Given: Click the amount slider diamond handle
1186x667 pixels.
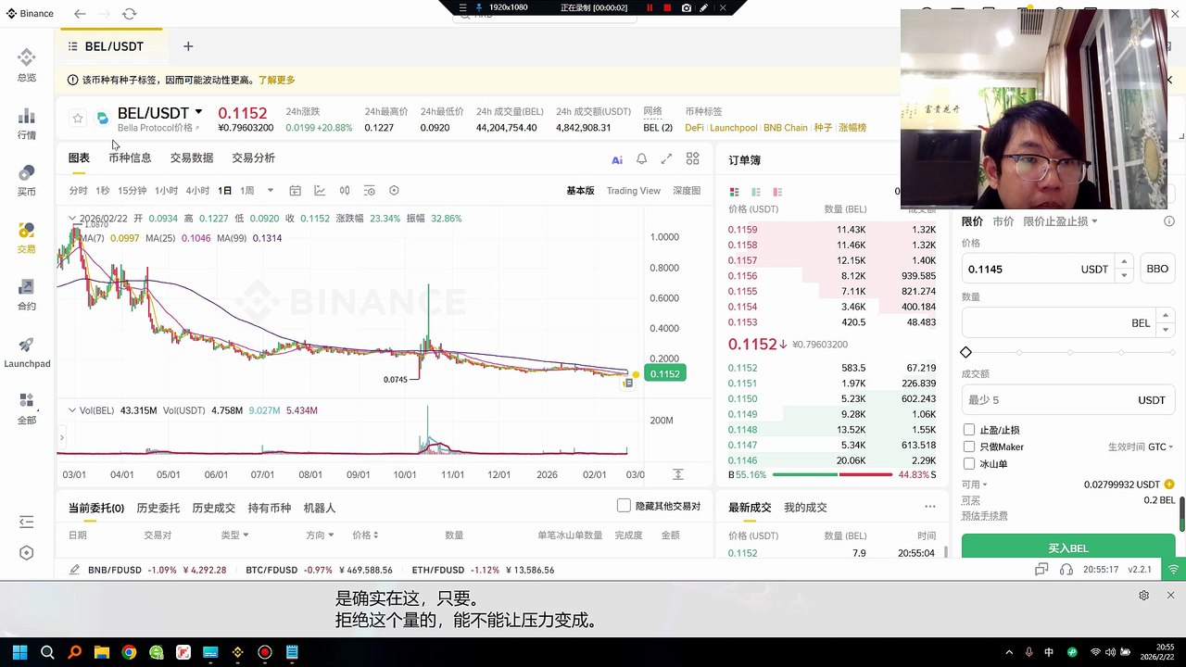Looking at the screenshot, I should [966, 352].
